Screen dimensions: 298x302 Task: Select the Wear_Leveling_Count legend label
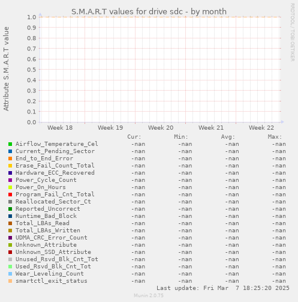tap(50, 274)
